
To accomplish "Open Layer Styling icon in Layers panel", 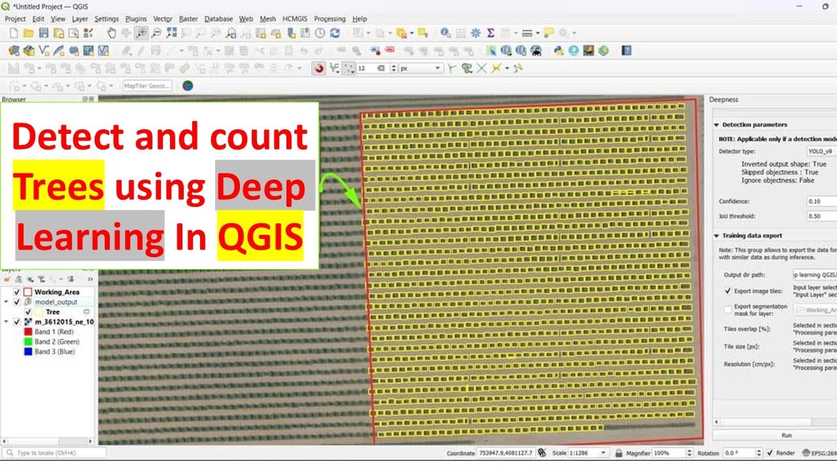I will click(x=7, y=279).
